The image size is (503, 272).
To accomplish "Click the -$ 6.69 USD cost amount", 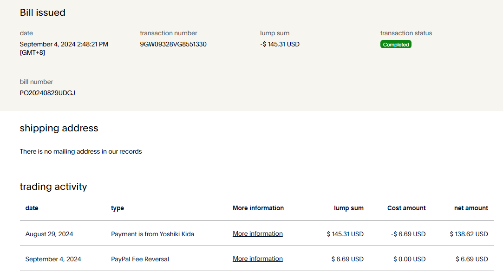I will click(408, 234).
